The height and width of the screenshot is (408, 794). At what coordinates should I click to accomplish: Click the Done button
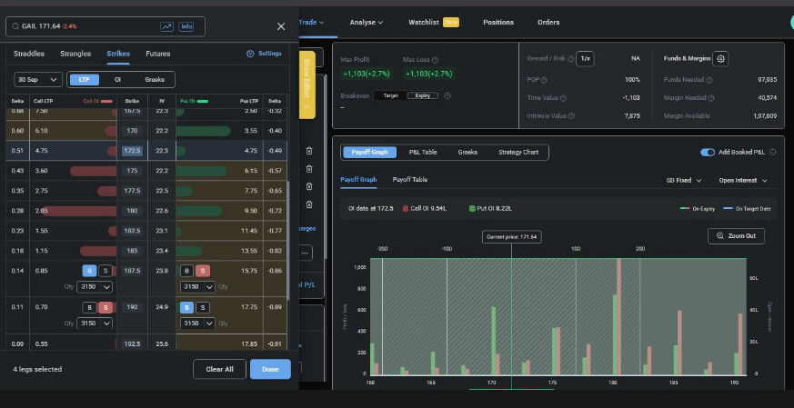(x=270, y=369)
